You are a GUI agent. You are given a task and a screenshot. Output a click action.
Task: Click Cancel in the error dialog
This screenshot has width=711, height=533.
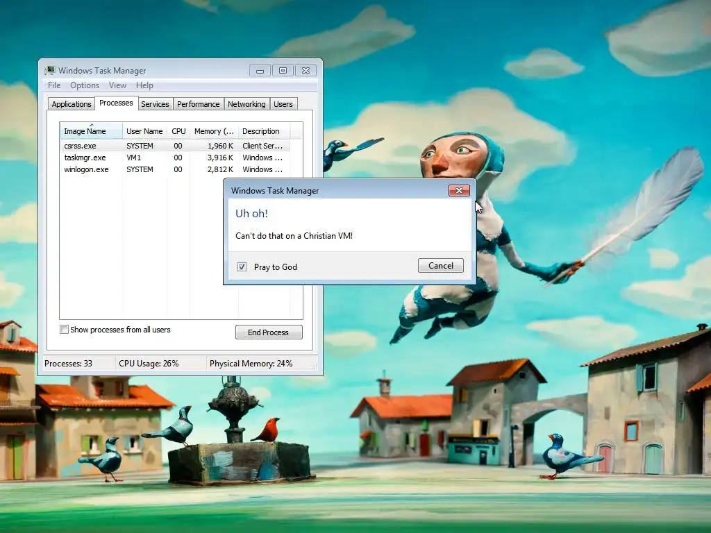[x=441, y=266]
